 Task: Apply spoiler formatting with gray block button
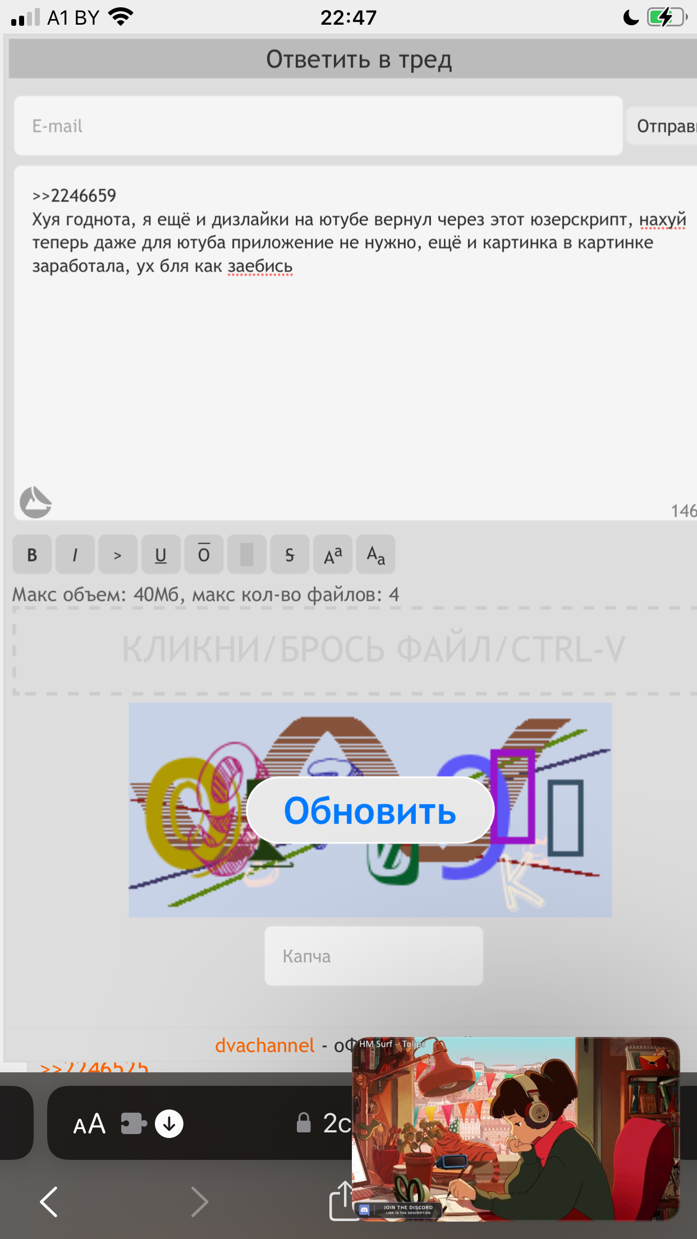point(247,554)
